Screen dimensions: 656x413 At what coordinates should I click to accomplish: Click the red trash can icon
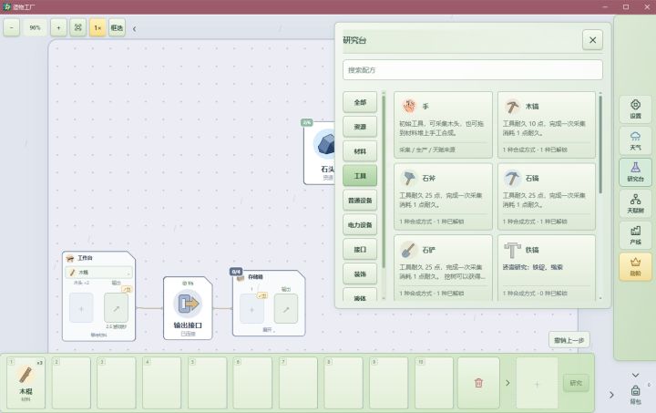478,382
